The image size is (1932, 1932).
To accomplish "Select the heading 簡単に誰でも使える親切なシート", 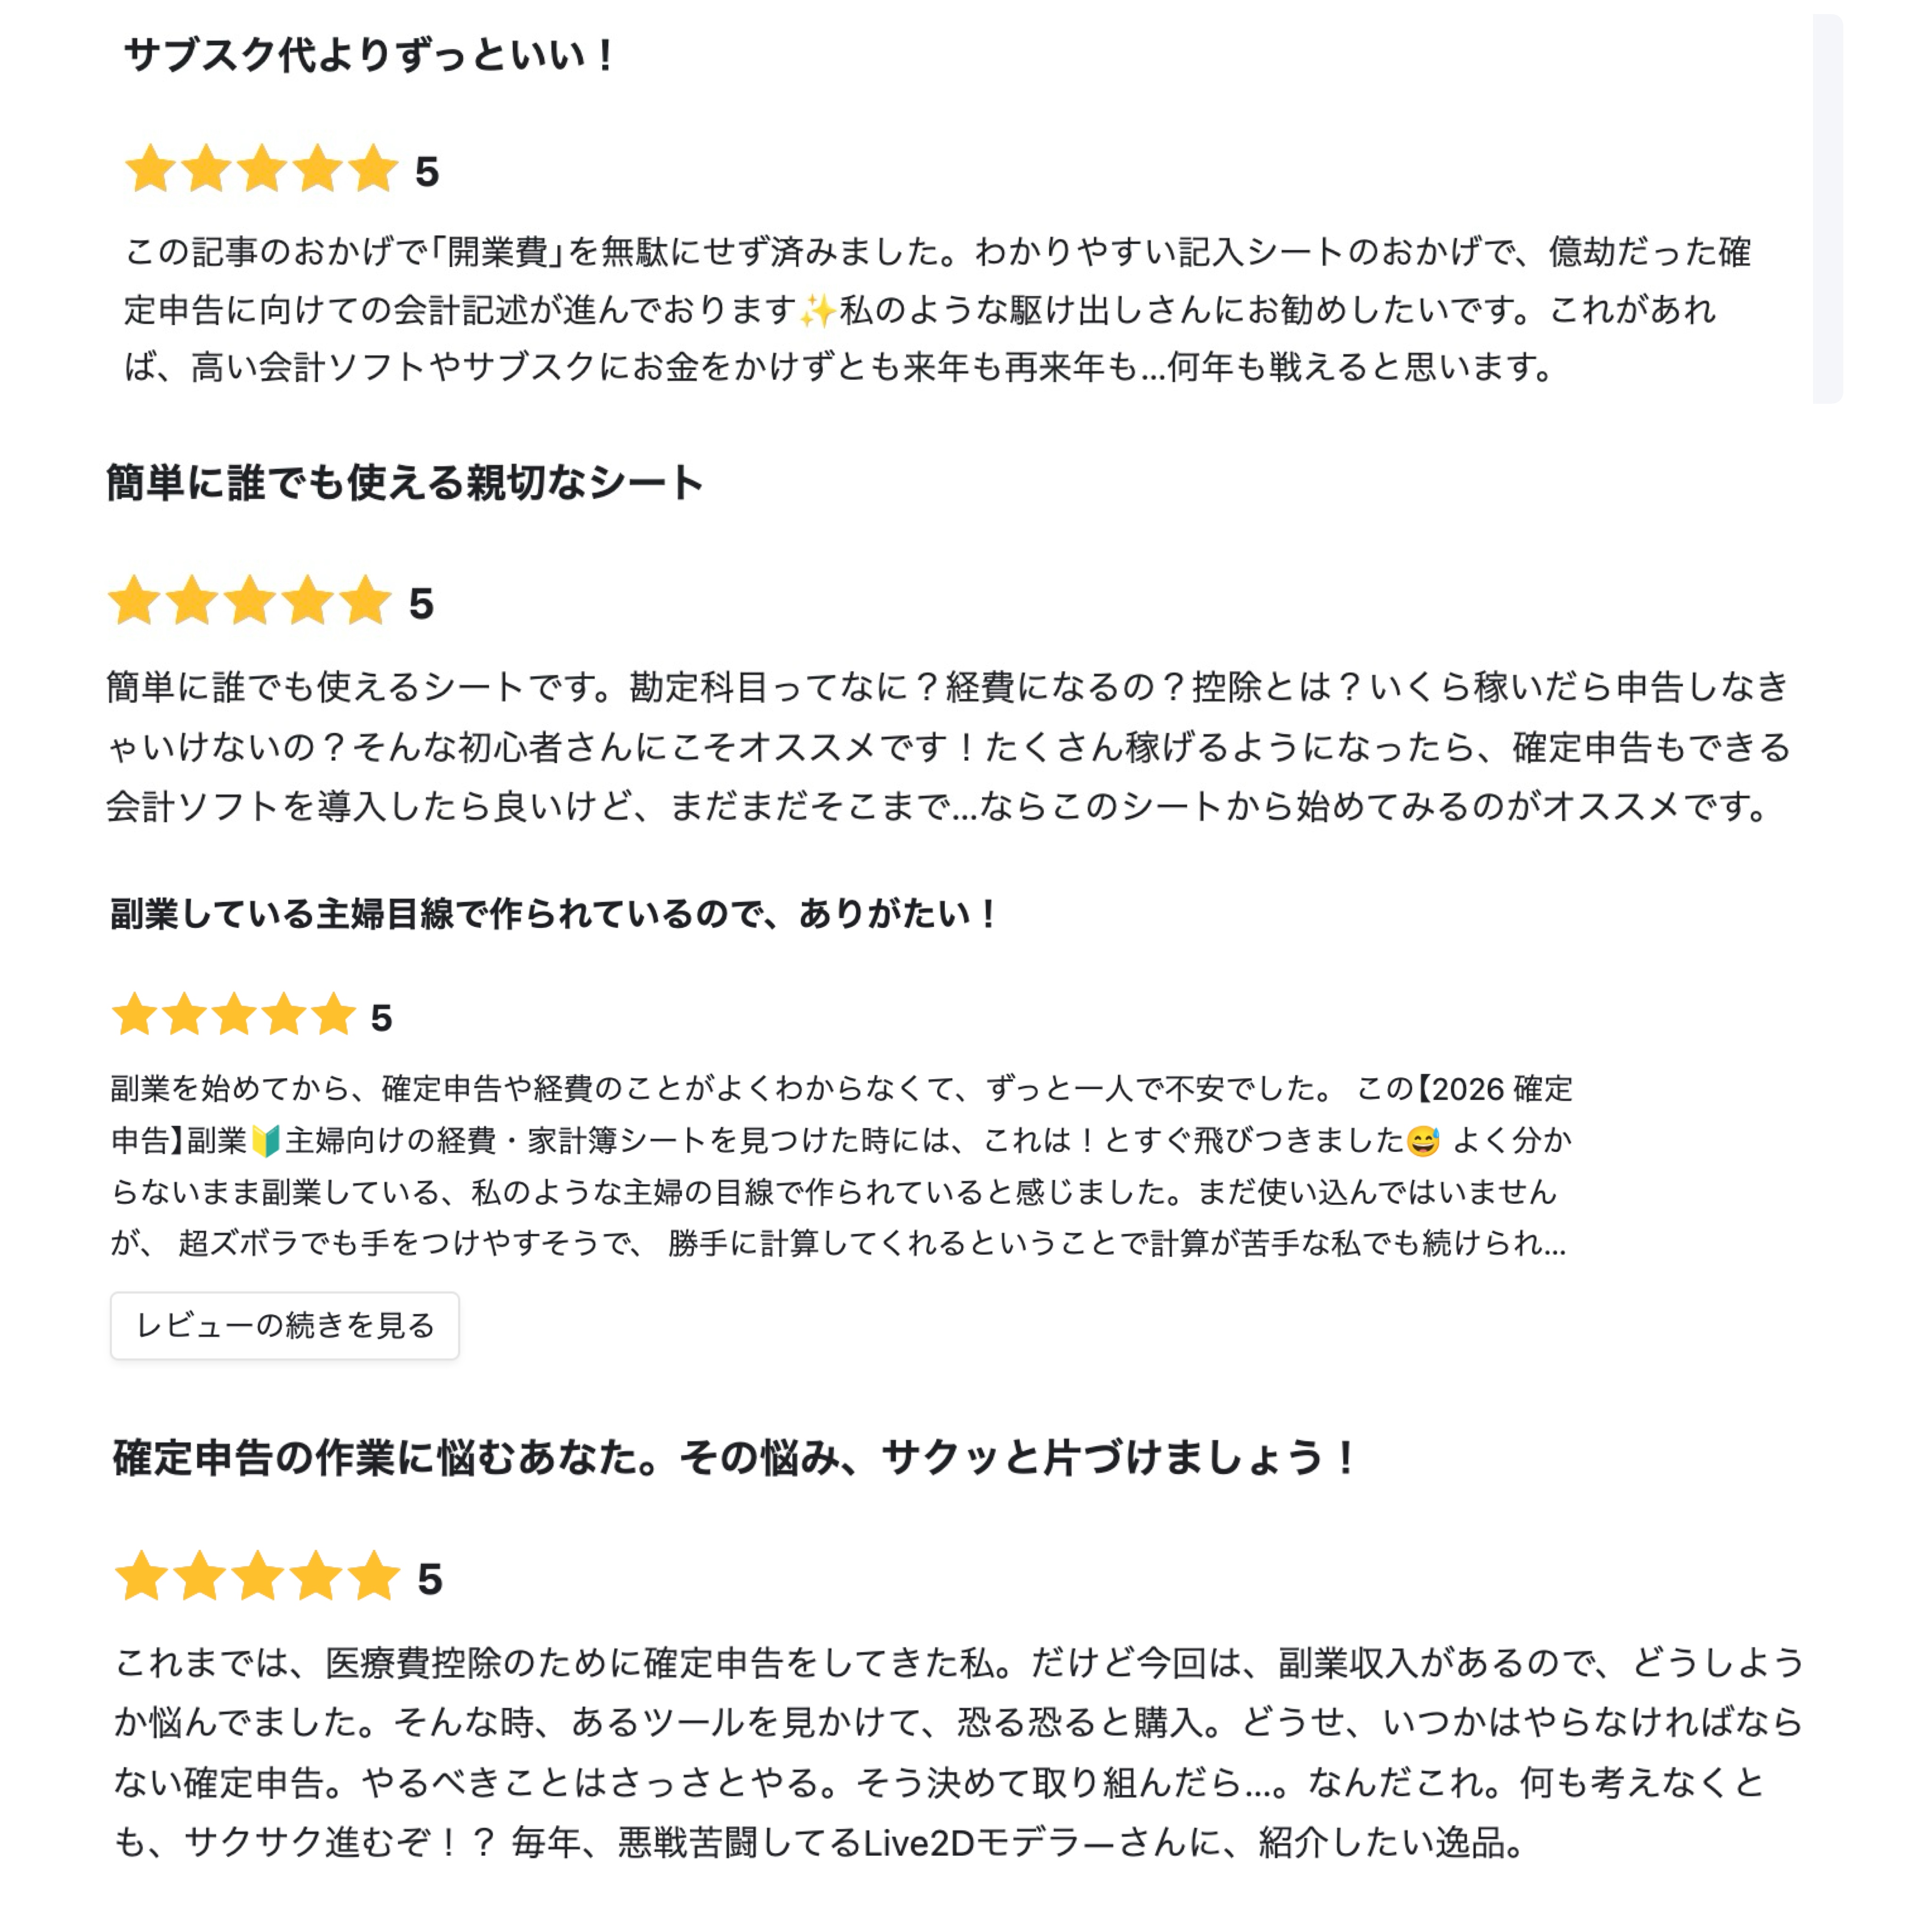I will 404,483.
